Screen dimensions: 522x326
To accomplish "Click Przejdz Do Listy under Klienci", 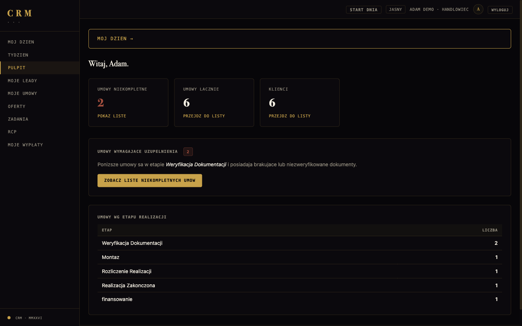I will click(290, 116).
